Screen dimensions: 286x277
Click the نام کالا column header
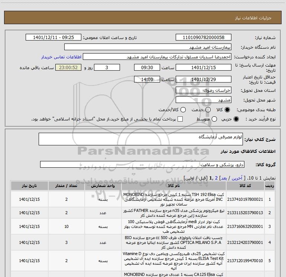pos(174,186)
